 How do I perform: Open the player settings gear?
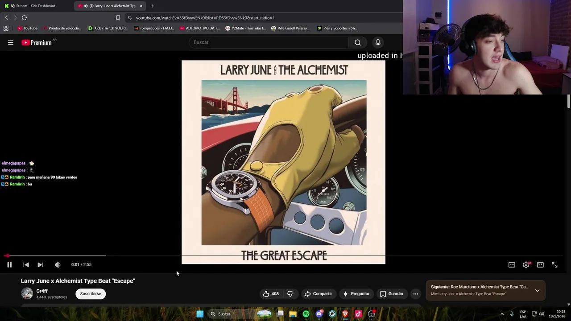click(x=526, y=265)
